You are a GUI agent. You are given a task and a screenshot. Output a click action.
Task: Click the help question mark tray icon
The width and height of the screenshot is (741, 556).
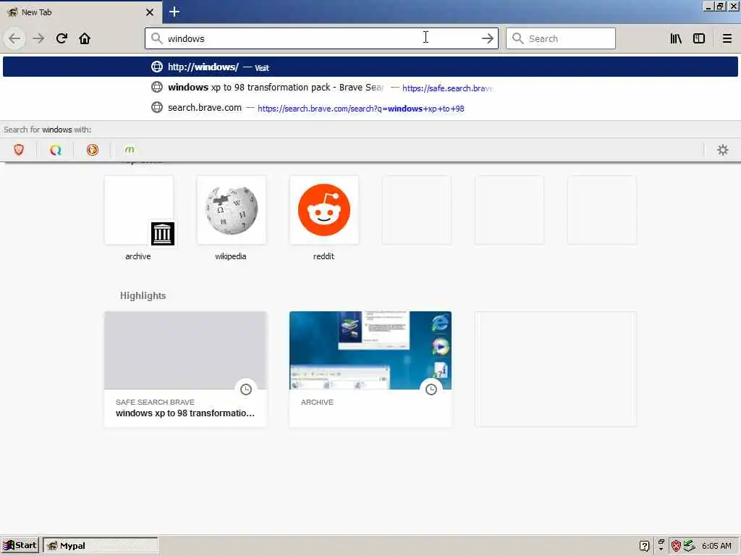click(644, 546)
